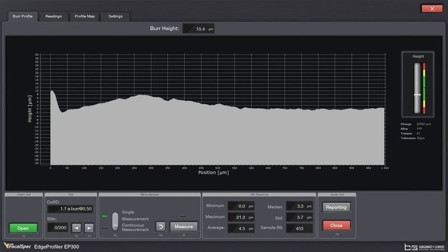Click the undo/reset measurement icon
The height and width of the screenshot is (252, 448).
coord(161,227)
